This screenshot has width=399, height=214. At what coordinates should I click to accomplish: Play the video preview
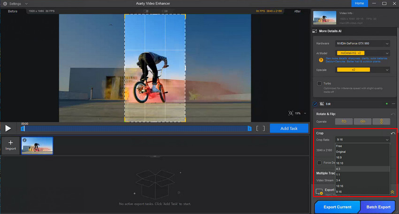coord(8,128)
